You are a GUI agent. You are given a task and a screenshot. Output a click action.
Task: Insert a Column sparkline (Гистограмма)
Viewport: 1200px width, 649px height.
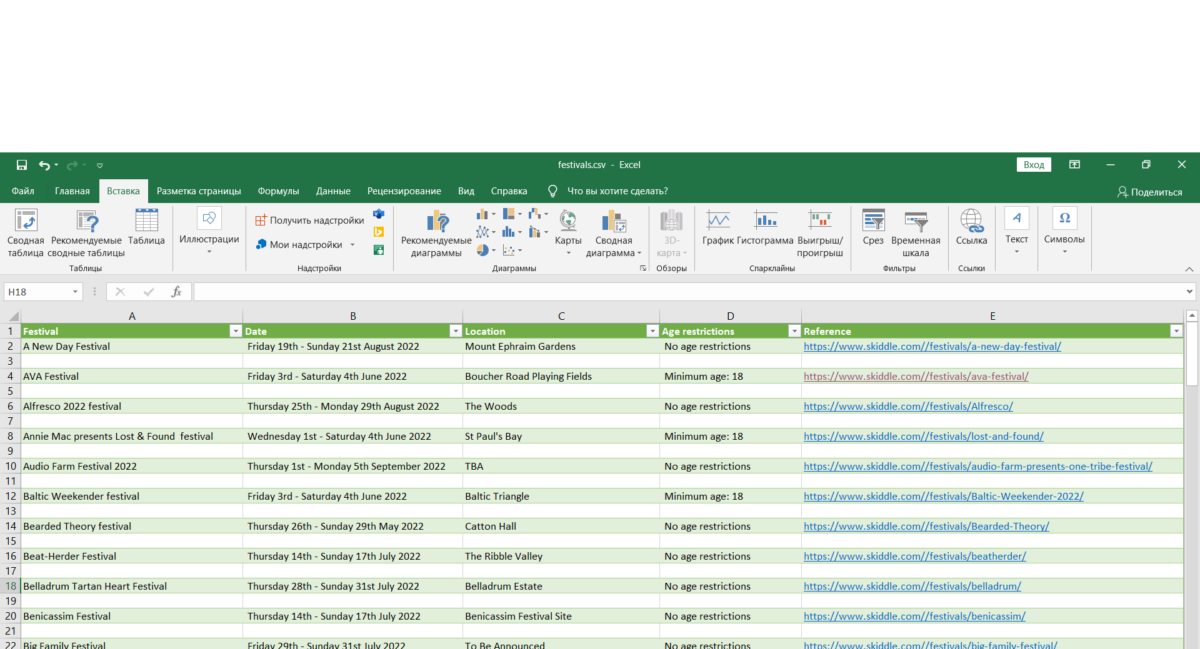pos(765,227)
